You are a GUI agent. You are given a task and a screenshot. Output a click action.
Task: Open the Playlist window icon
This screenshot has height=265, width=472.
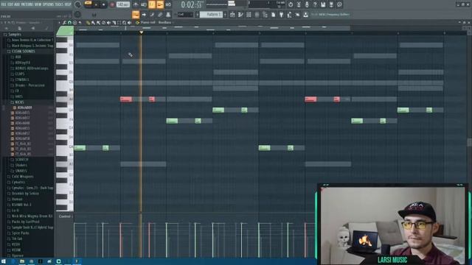232,15
